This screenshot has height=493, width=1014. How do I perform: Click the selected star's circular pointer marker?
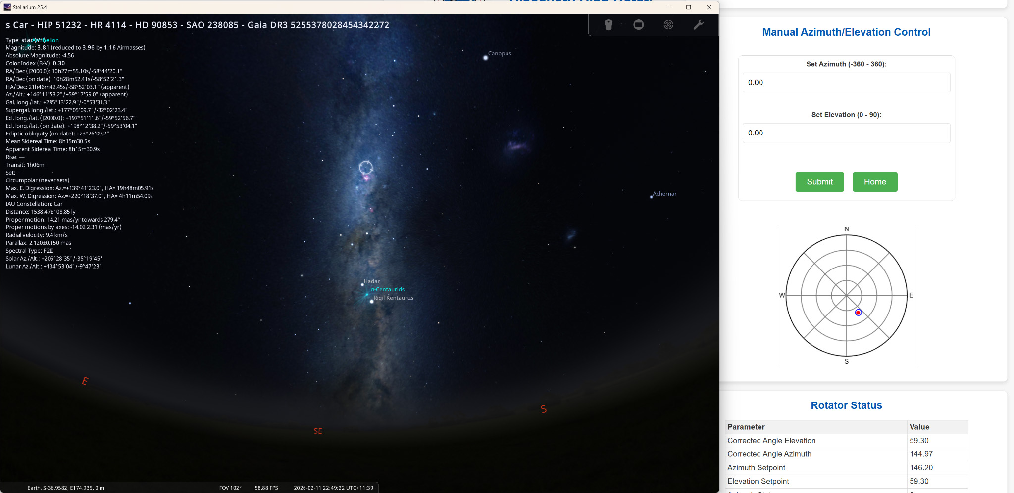click(366, 168)
